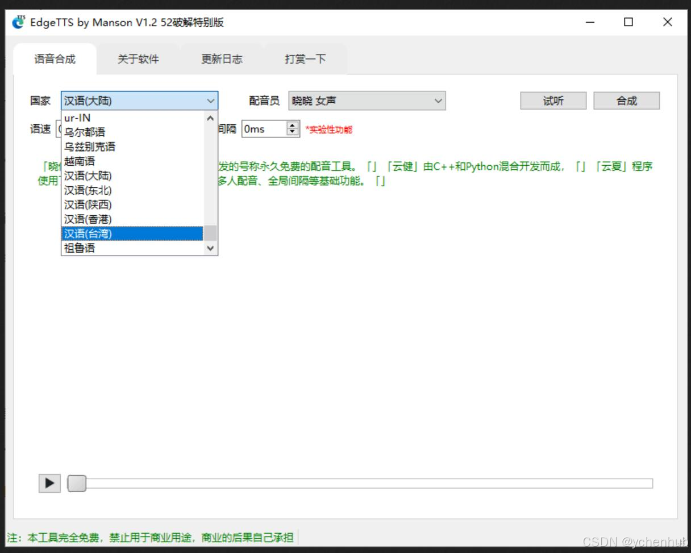Collapse the 国家 combo box showing 汉语(大陆)
This screenshot has height=553, width=691.
(x=139, y=101)
